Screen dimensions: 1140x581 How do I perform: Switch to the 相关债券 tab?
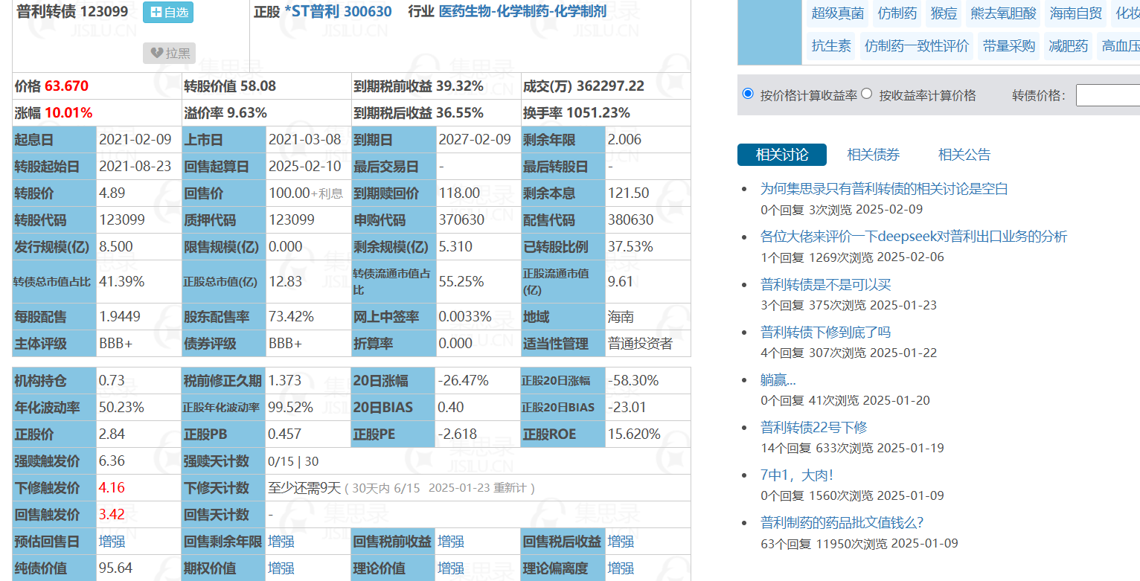coord(874,155)
